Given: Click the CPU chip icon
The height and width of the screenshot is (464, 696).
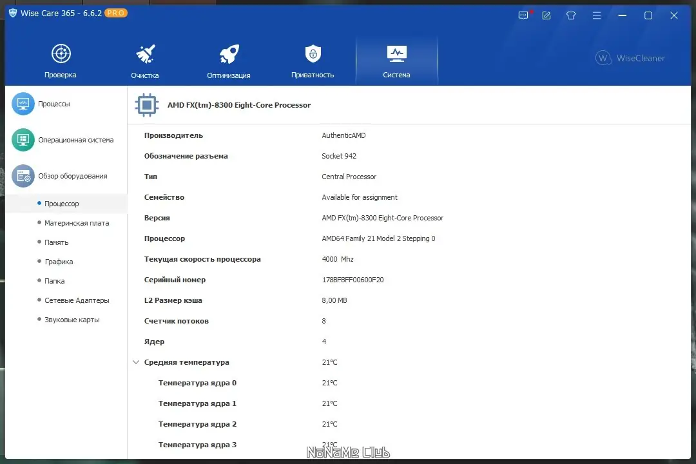Looking at the screenshot, I should pos(146,105).
